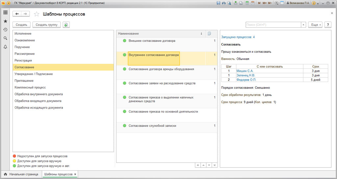Add Шаблоны процессов to favorites star
Viewport: 337px width, 179px height.
tap(37, 14)
